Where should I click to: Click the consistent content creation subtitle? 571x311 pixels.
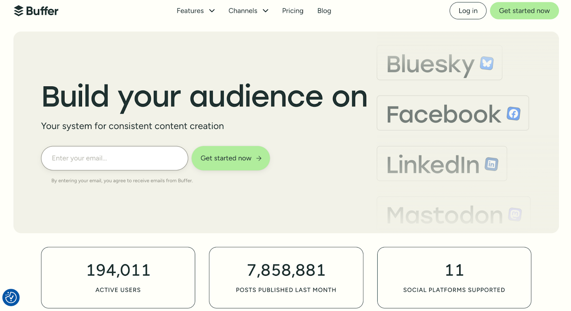tap(132, 126)
